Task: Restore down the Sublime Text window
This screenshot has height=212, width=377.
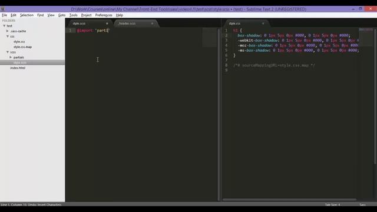Action: (360, 9)
